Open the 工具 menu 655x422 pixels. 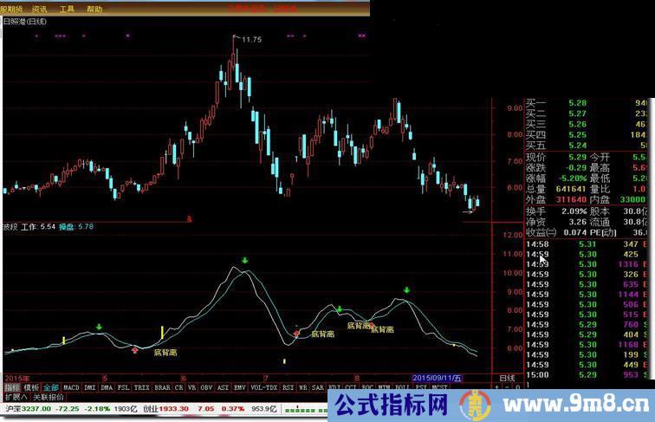68,6
